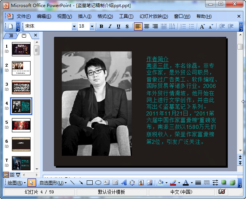This screenshot has height=199, width=246.
Task: Select Center alignment button
Action: 147,26
